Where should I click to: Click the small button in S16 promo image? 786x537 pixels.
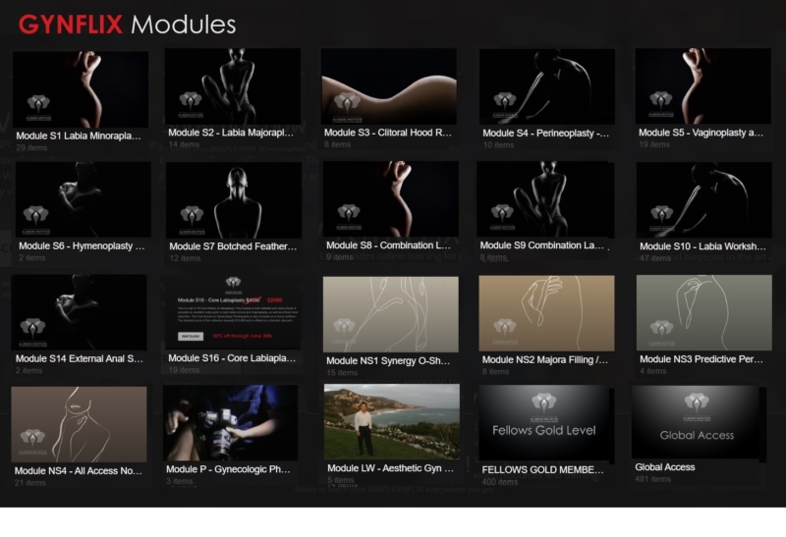click(191, 336)
